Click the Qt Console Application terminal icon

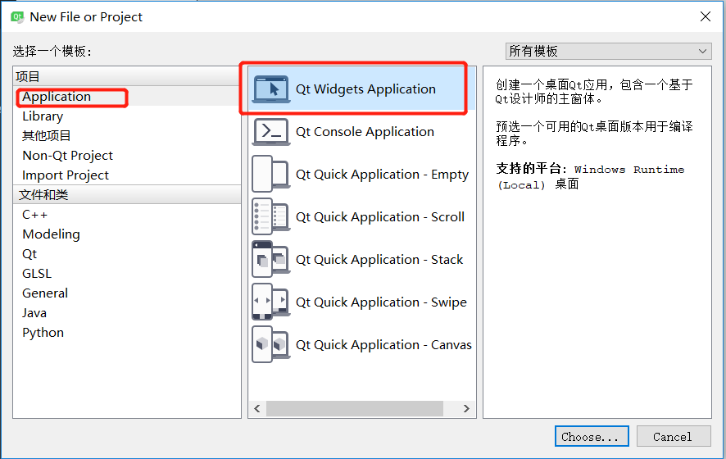(271, 131)
